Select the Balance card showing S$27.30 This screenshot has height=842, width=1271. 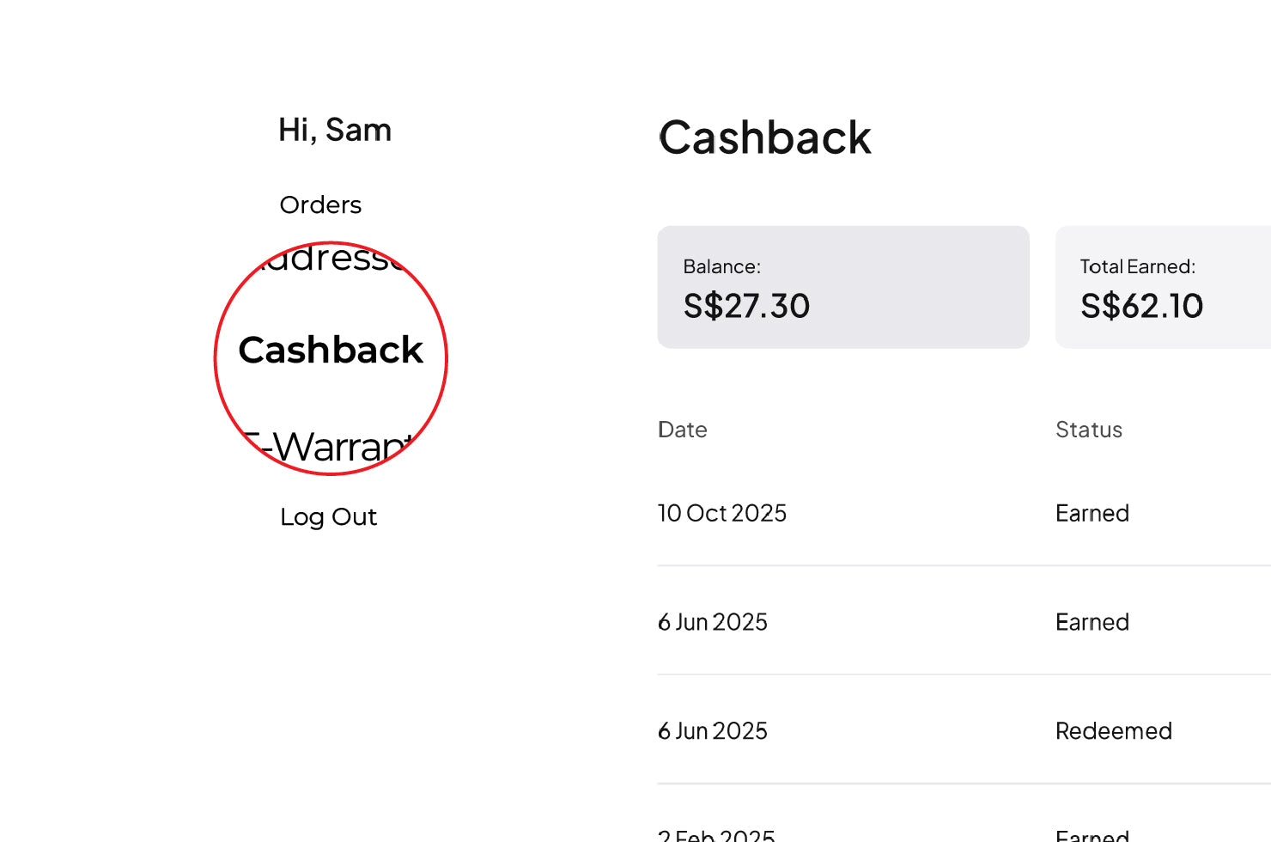point(842,287)
